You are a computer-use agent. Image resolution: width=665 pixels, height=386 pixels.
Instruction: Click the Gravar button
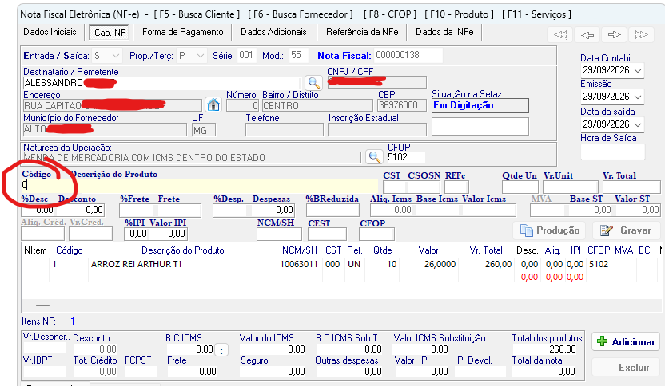(x=626, y=230)
